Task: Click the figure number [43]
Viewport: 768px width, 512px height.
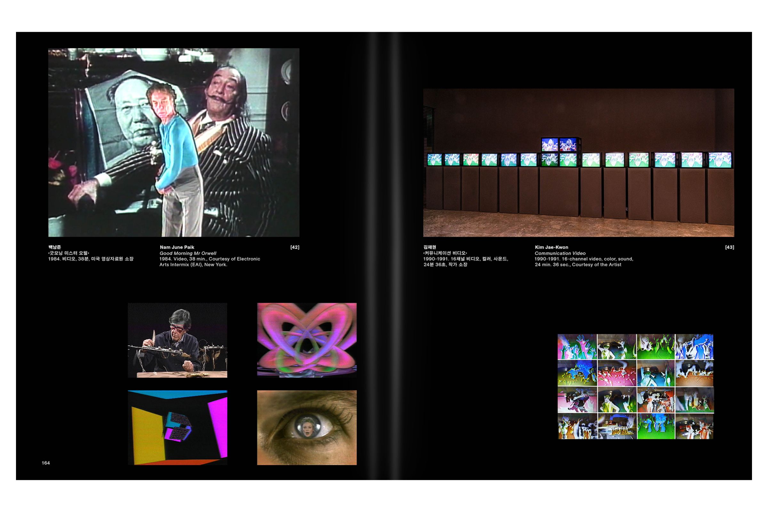Action: (x=729, y=247)
